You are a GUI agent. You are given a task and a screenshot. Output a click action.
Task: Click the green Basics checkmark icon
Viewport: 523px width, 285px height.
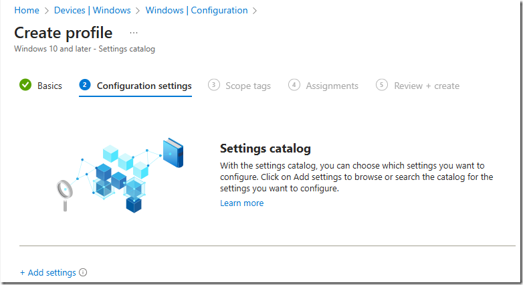[25, 85]
